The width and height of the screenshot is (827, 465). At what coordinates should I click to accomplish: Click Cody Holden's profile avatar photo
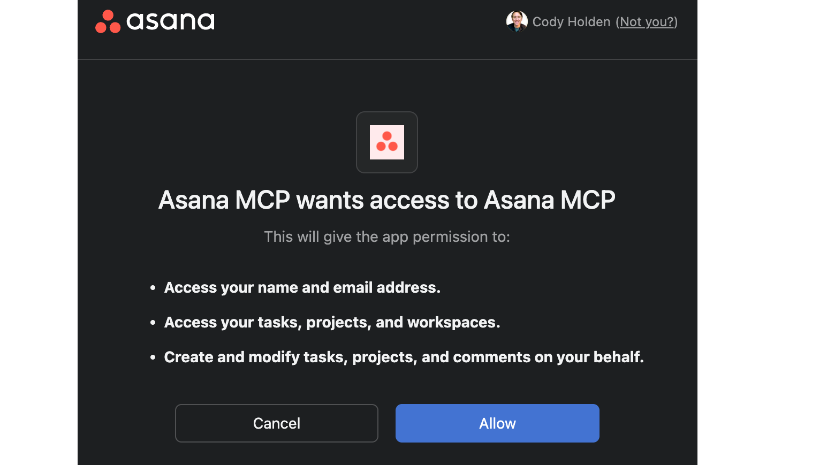tap(517, 21)
